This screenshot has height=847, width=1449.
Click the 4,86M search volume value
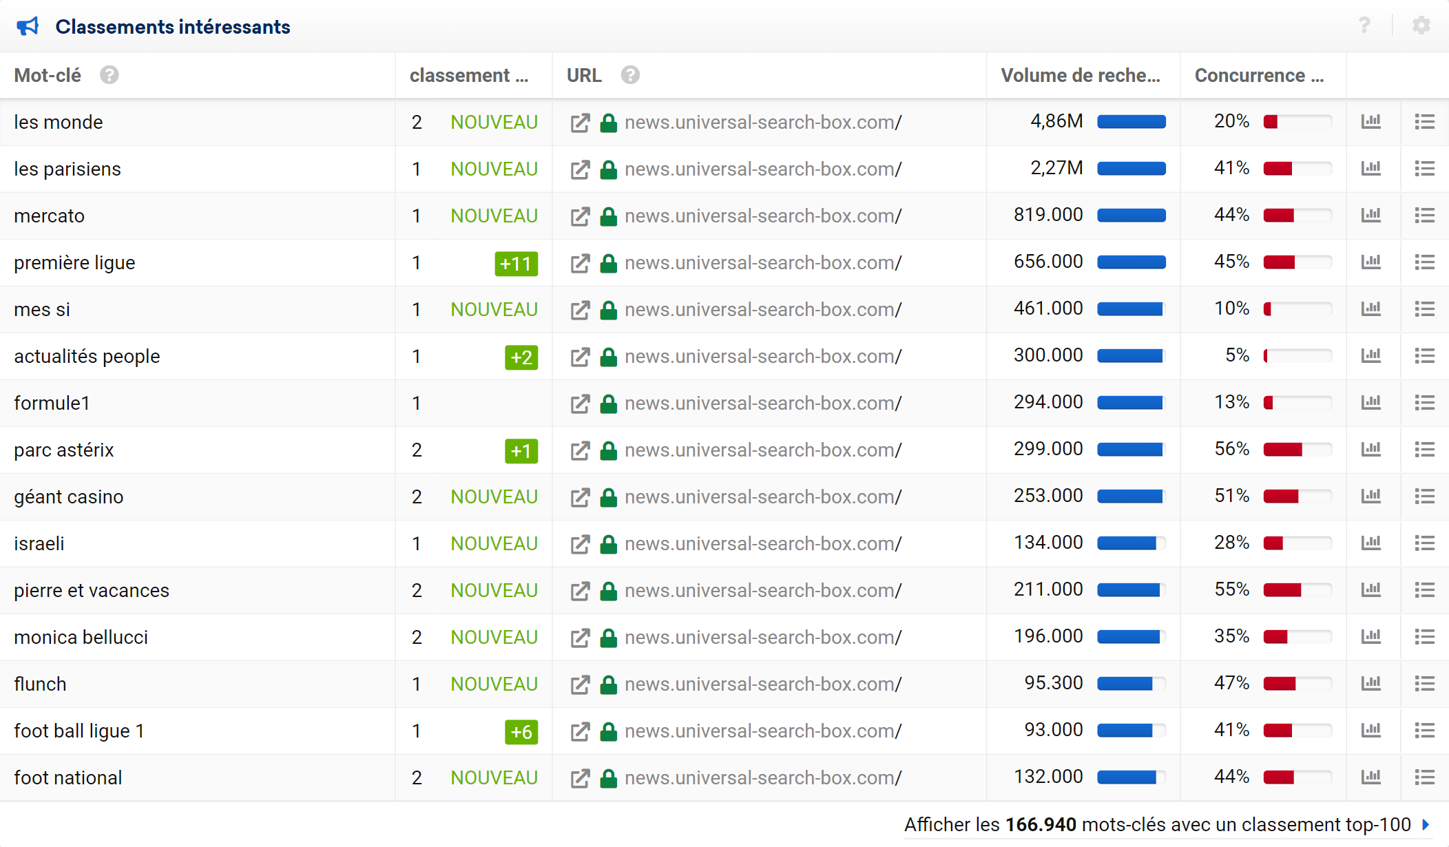1056,121
